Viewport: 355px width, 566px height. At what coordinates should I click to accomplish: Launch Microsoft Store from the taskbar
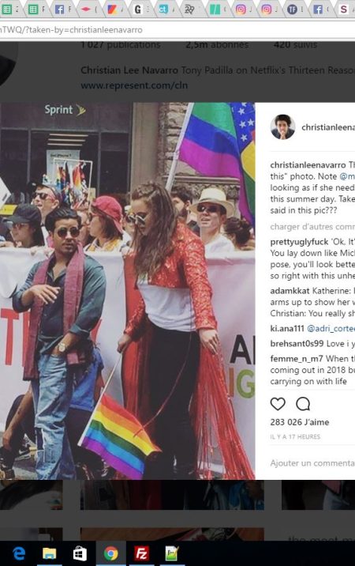coord(80,553)
